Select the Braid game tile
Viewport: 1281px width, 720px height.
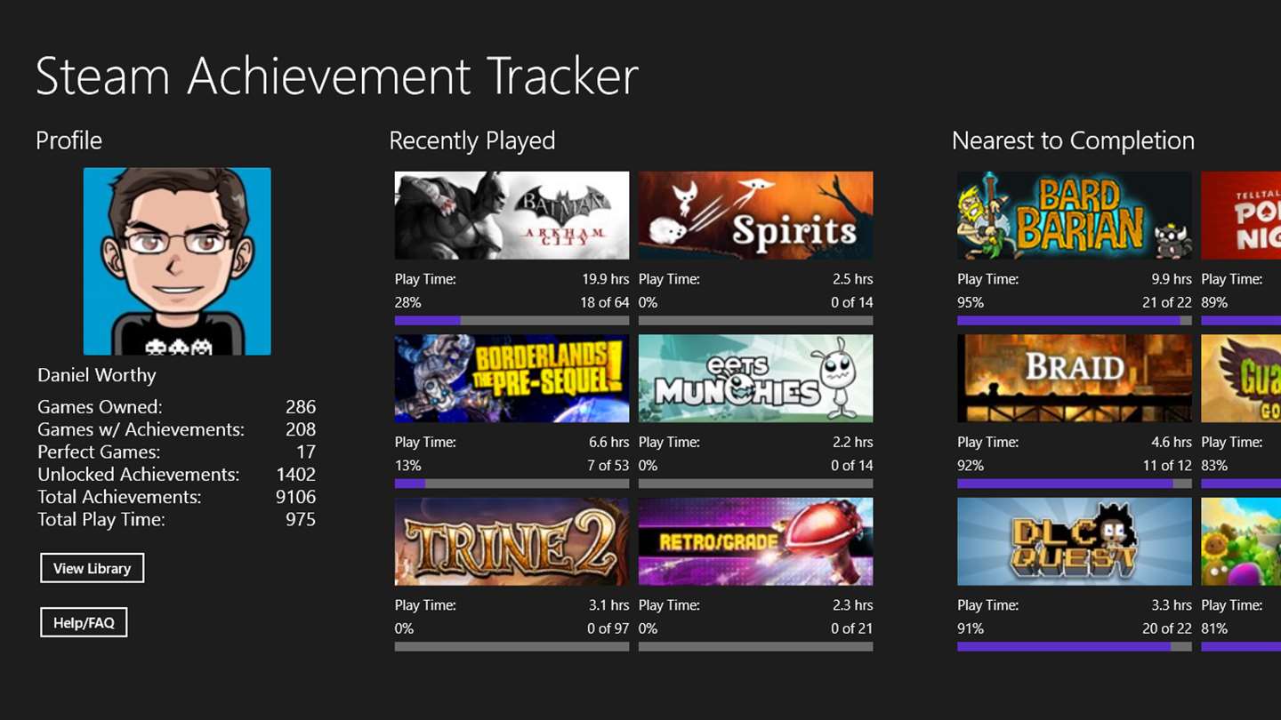click(x=1075, y=378)
